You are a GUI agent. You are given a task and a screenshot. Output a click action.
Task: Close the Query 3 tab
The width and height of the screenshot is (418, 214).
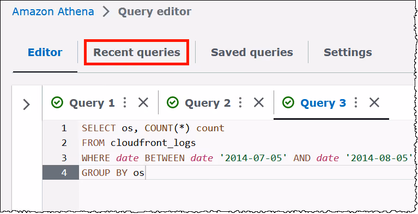coord(374,102)
